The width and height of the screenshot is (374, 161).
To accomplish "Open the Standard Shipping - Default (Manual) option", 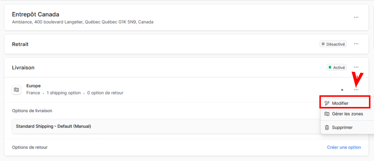I will (x=167, y=126).
